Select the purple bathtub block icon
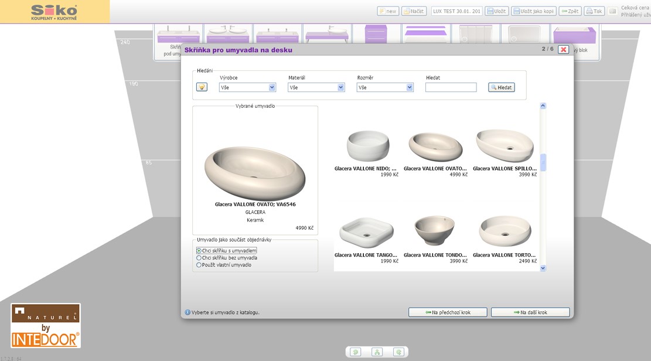Viewport: 651px width, 361px height. pos(575,34)
